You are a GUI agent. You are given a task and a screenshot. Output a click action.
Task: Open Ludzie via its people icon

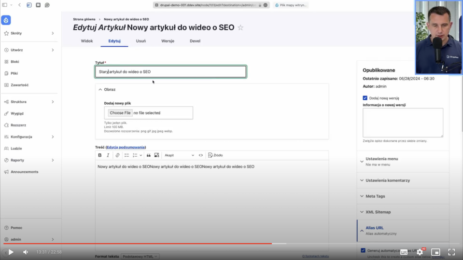6,149
